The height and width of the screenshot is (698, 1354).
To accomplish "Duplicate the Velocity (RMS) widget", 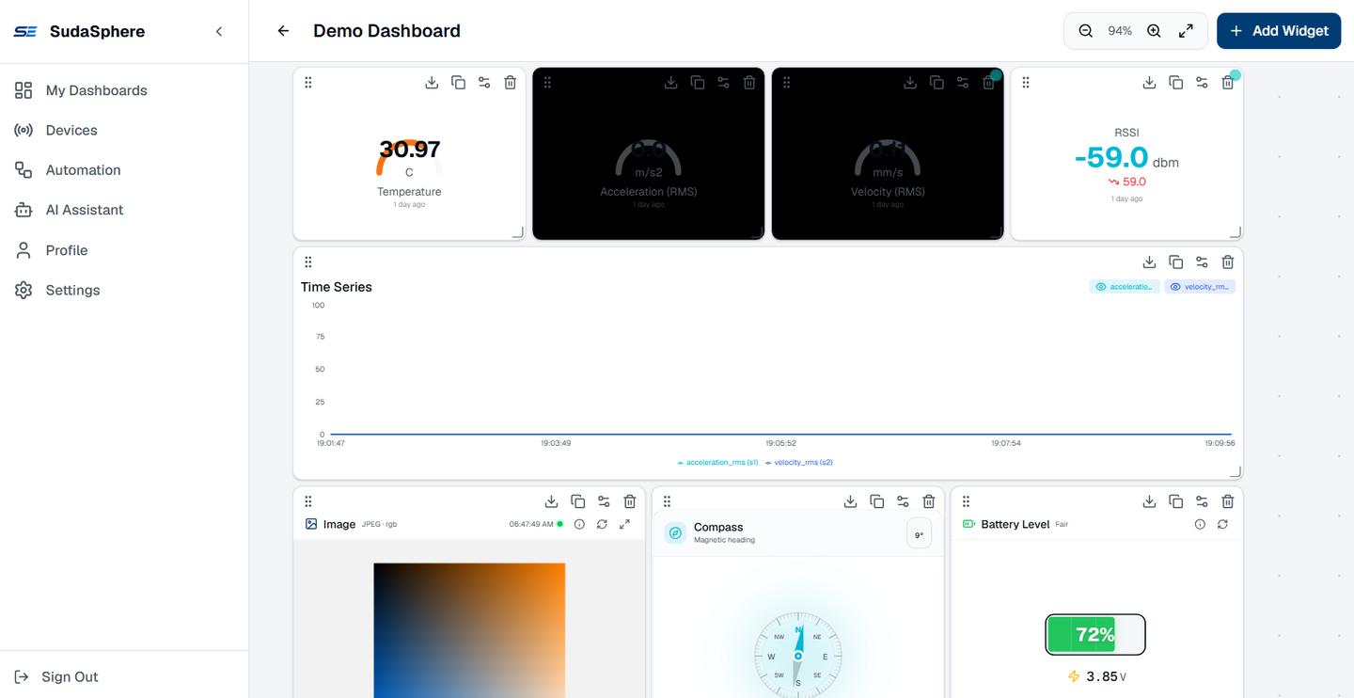I will pos(937,83).
